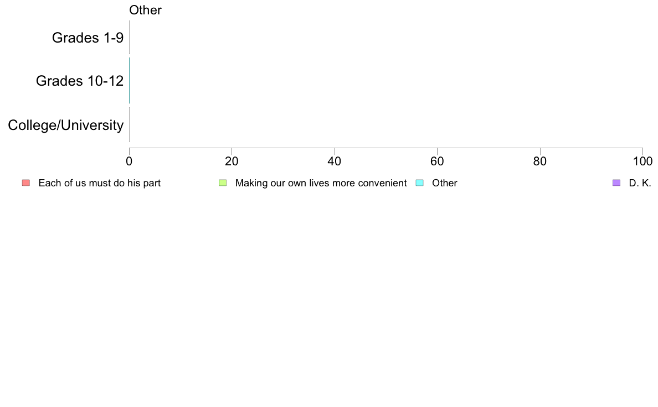Click the green 'Making our own lives more convenient' swatch
Image resolution: width=658 pixels, height=407 pixels.
tap(223, 182)
